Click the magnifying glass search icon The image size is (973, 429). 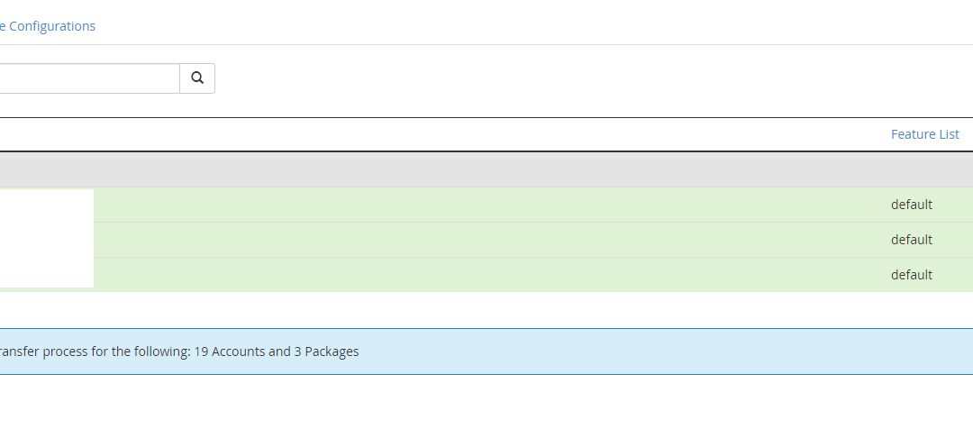(197, 78)
